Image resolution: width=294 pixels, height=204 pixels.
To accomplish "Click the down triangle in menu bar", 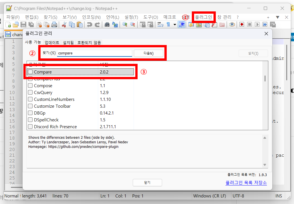I will [278, 17].
